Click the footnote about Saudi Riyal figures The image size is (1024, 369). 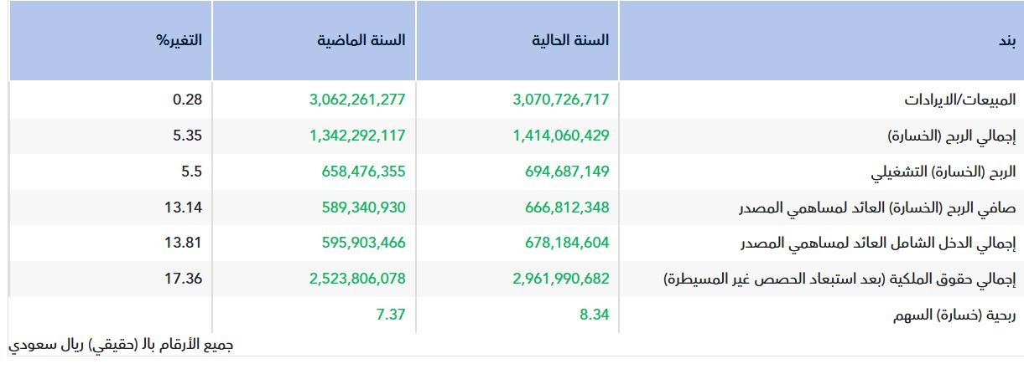coord(121,345)
